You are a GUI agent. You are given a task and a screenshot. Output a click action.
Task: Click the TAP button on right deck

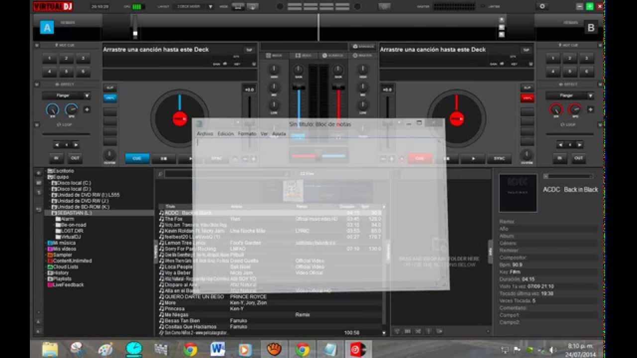pos(526,50)
